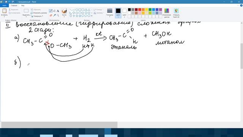Open the Thickness (Толщина) dropdown

coord(110,13)
